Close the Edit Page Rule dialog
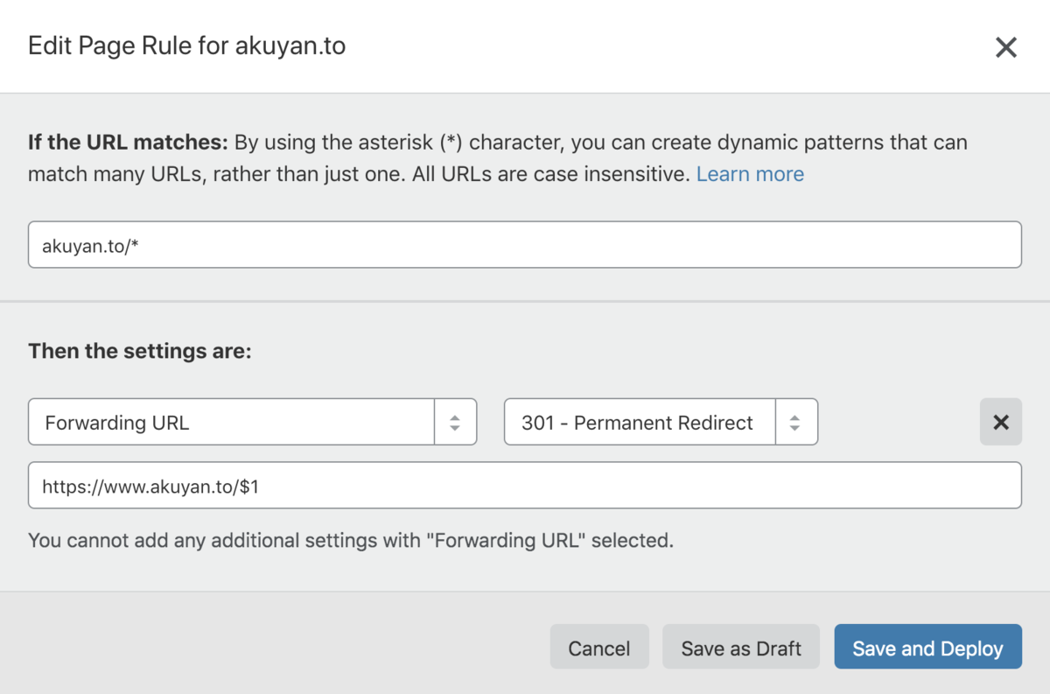The image size is (1050, 694). point(1006,47)
